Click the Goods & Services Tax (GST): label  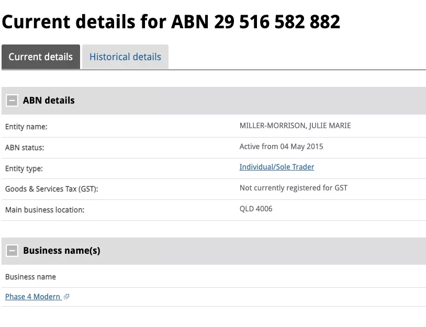[52, 189]
